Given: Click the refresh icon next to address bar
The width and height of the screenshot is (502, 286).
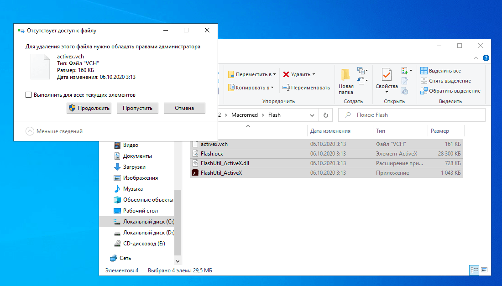Looking at the screenshot, I should 325,115.
